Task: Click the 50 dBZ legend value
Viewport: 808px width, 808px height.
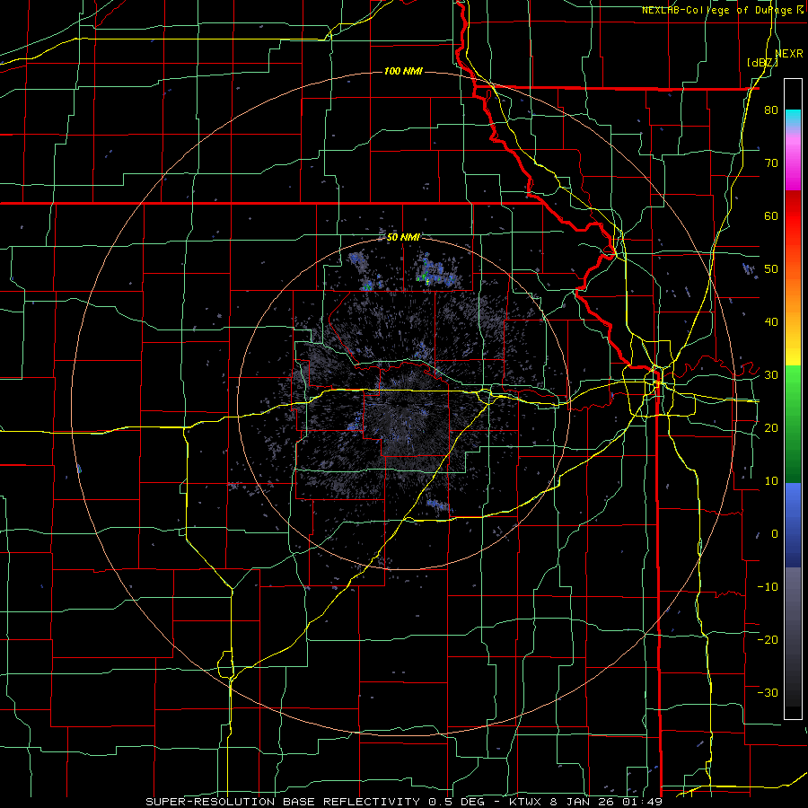Action: (771, 269)
